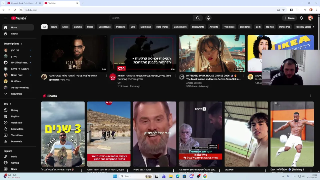
Task: Click the search magnifier button
Action: [x=198, y=18]
